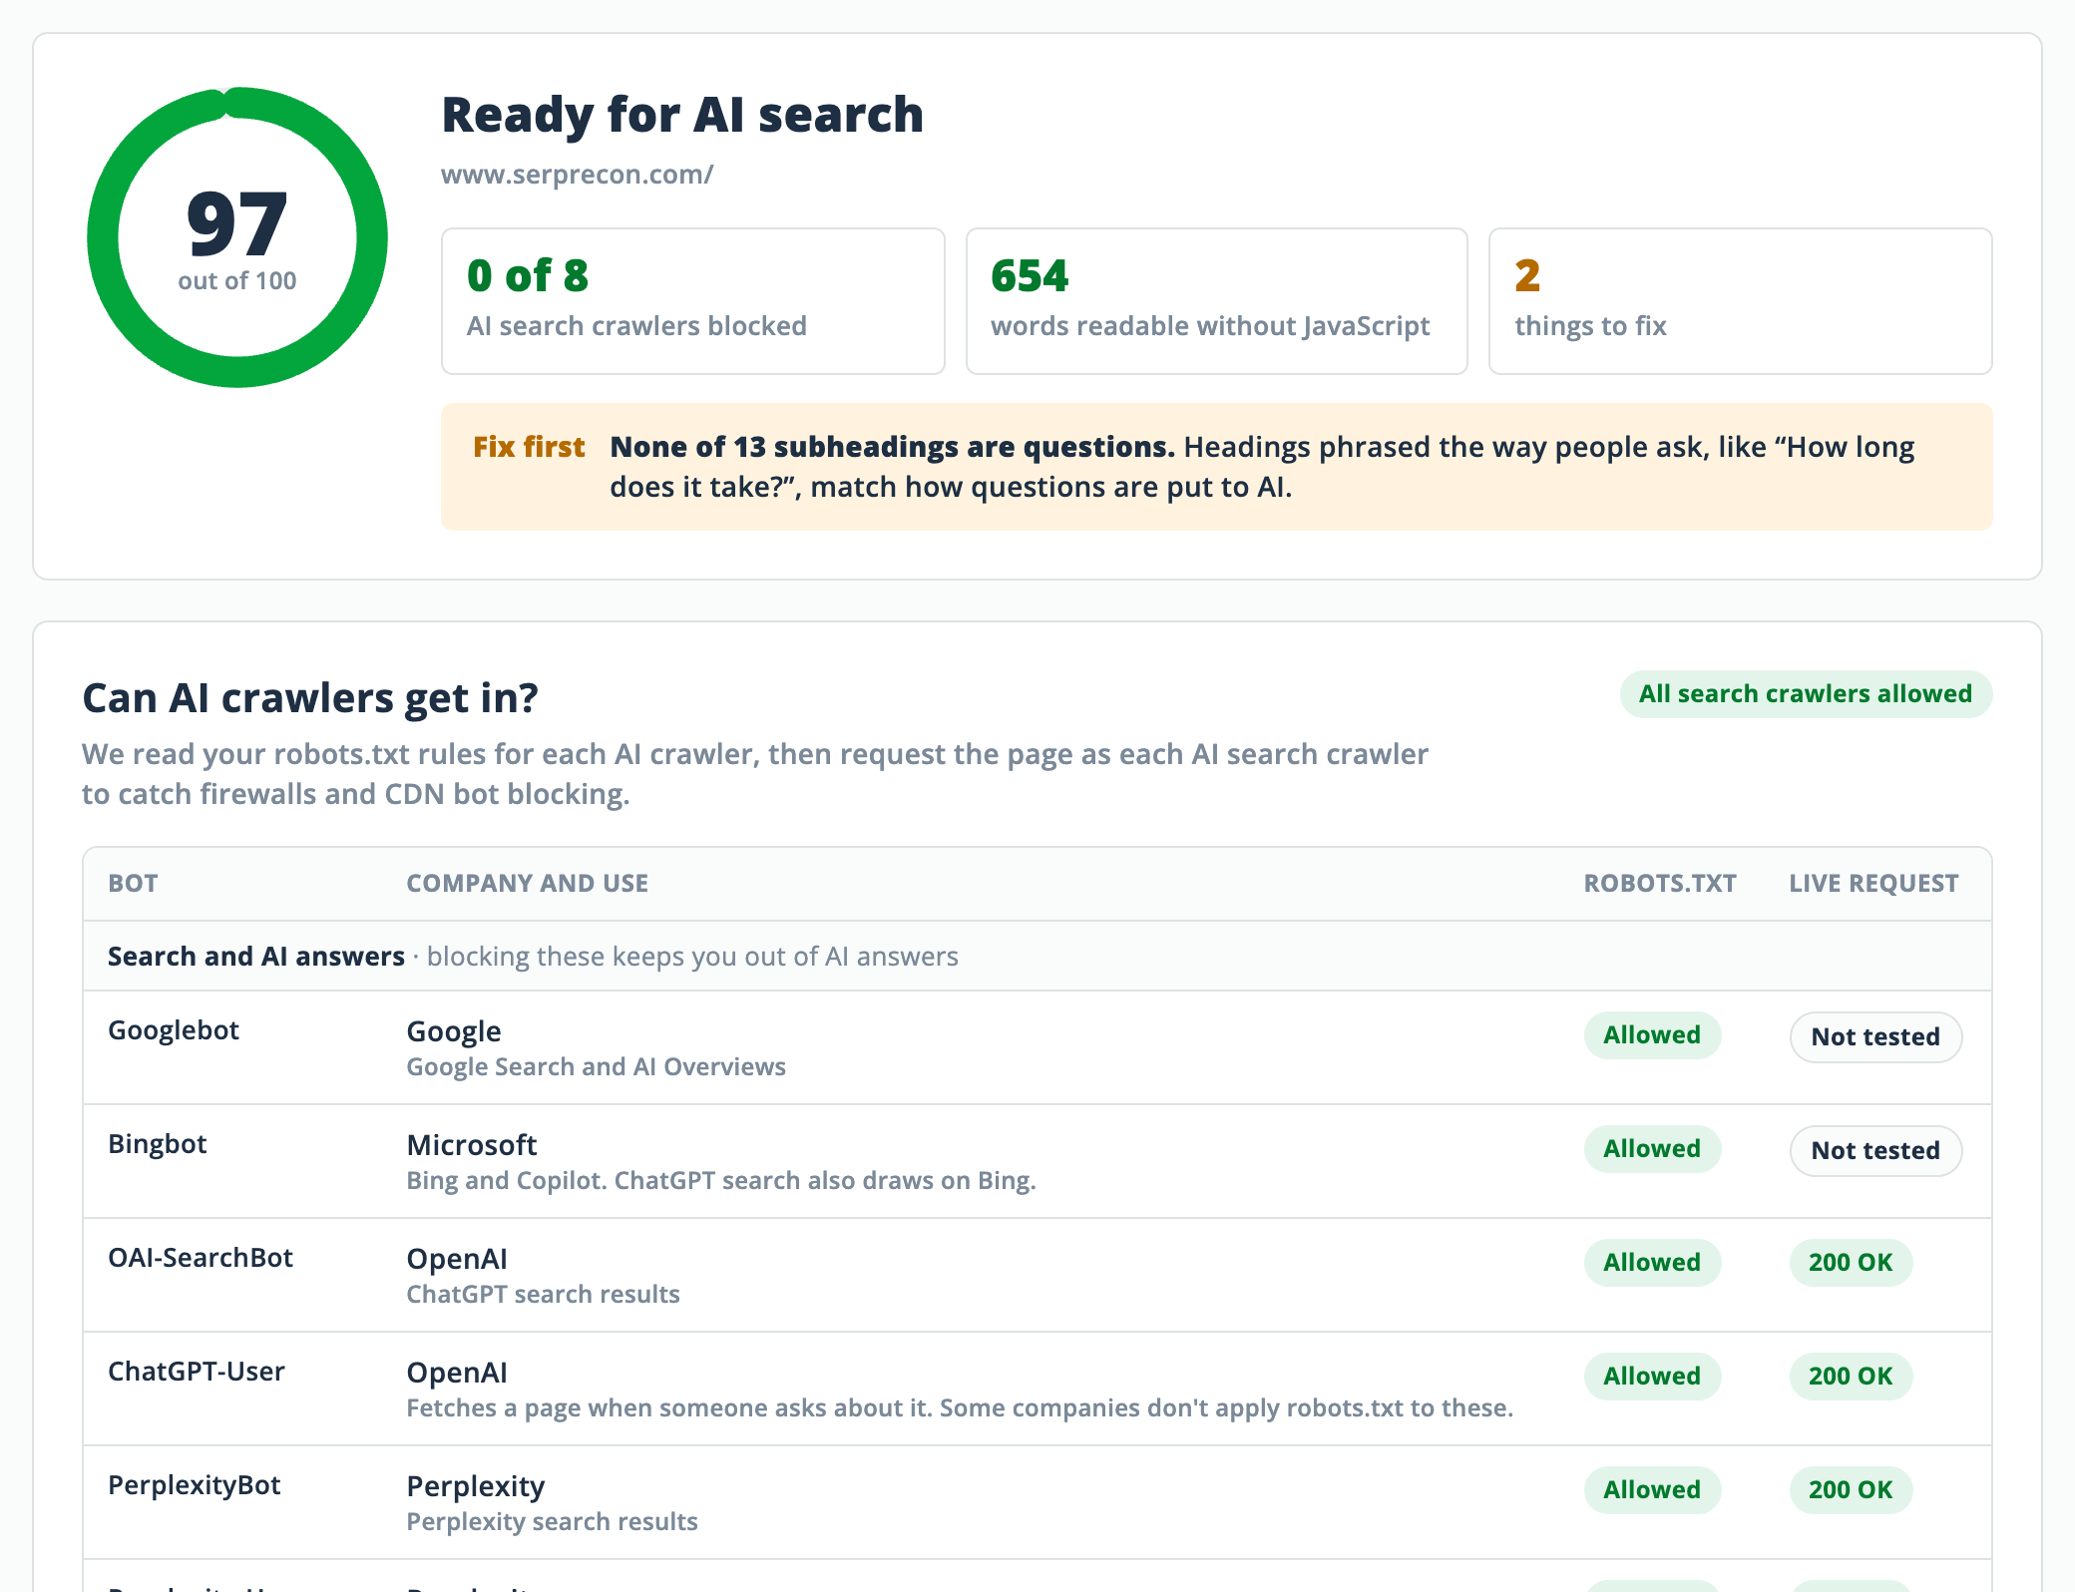Screen dimensions: 2075x1592
Task: Click the LIVE REQUEST column header
Action: tap(1873, 884)
